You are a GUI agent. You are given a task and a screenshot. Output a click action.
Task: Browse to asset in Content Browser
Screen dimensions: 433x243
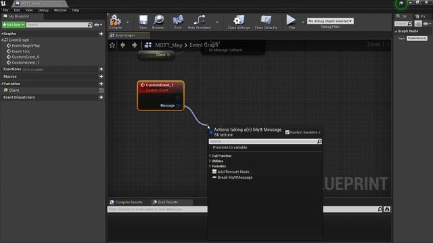[x=158, y=22]
